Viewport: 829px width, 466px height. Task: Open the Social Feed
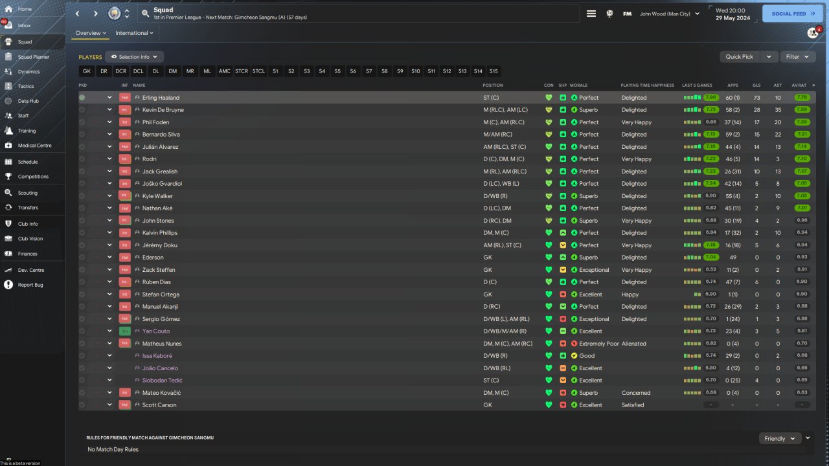pyautogui.click(x=793, y=14)
